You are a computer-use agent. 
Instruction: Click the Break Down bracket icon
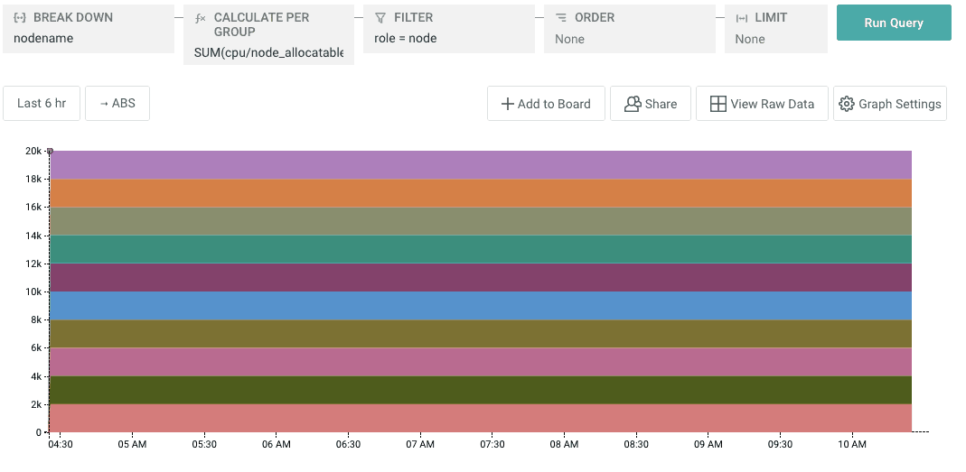[20, 18]
